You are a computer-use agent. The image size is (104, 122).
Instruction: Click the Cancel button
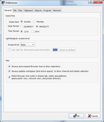point(93,116)
